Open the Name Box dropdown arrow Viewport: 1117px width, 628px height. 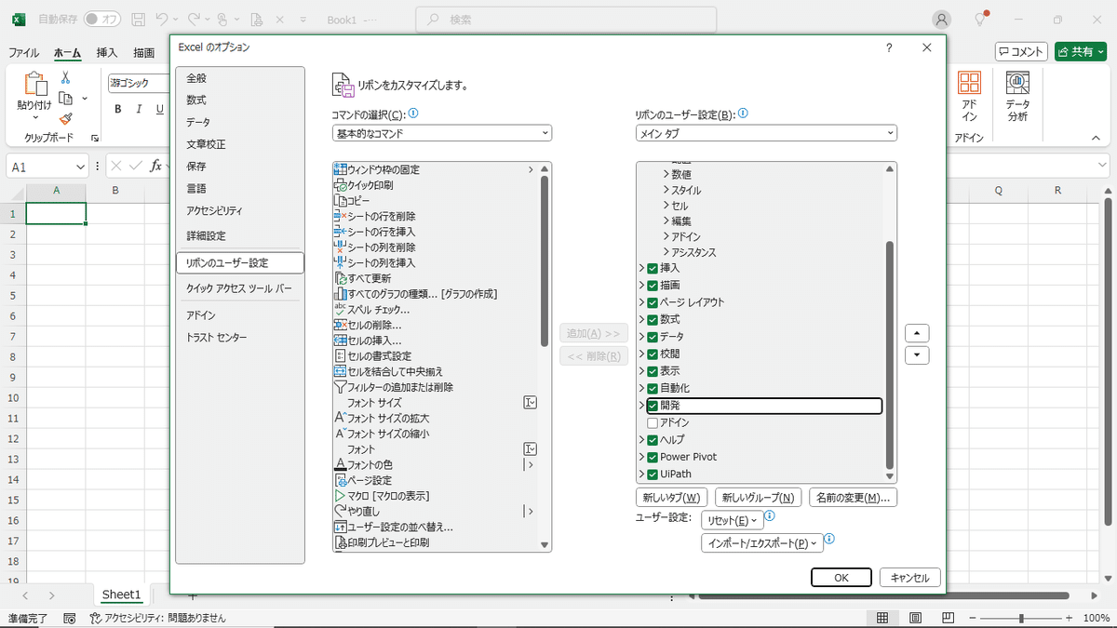pyautogui.click(x=82, y=166)
